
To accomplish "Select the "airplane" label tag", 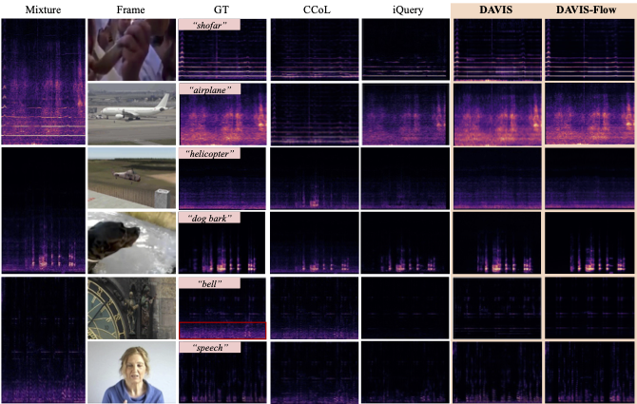I will point(209,89).
